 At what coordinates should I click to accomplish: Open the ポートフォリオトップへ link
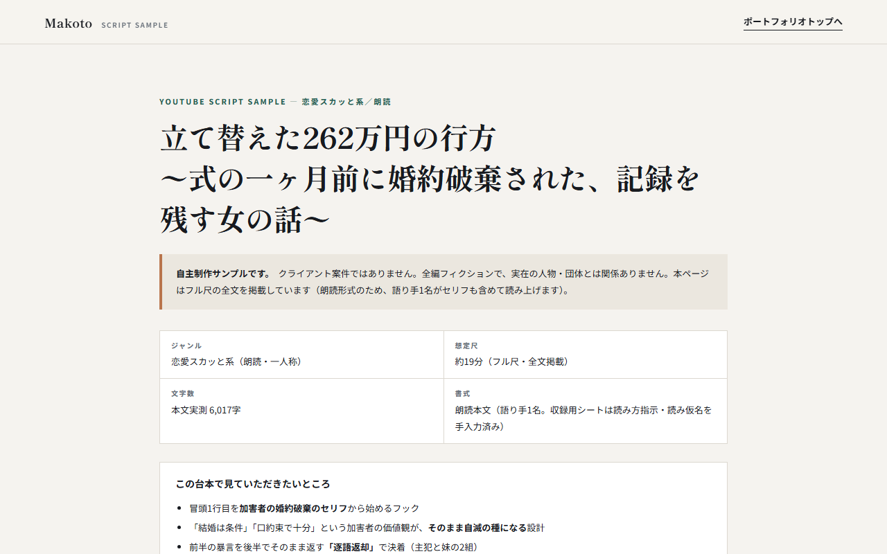coord(793,22)
